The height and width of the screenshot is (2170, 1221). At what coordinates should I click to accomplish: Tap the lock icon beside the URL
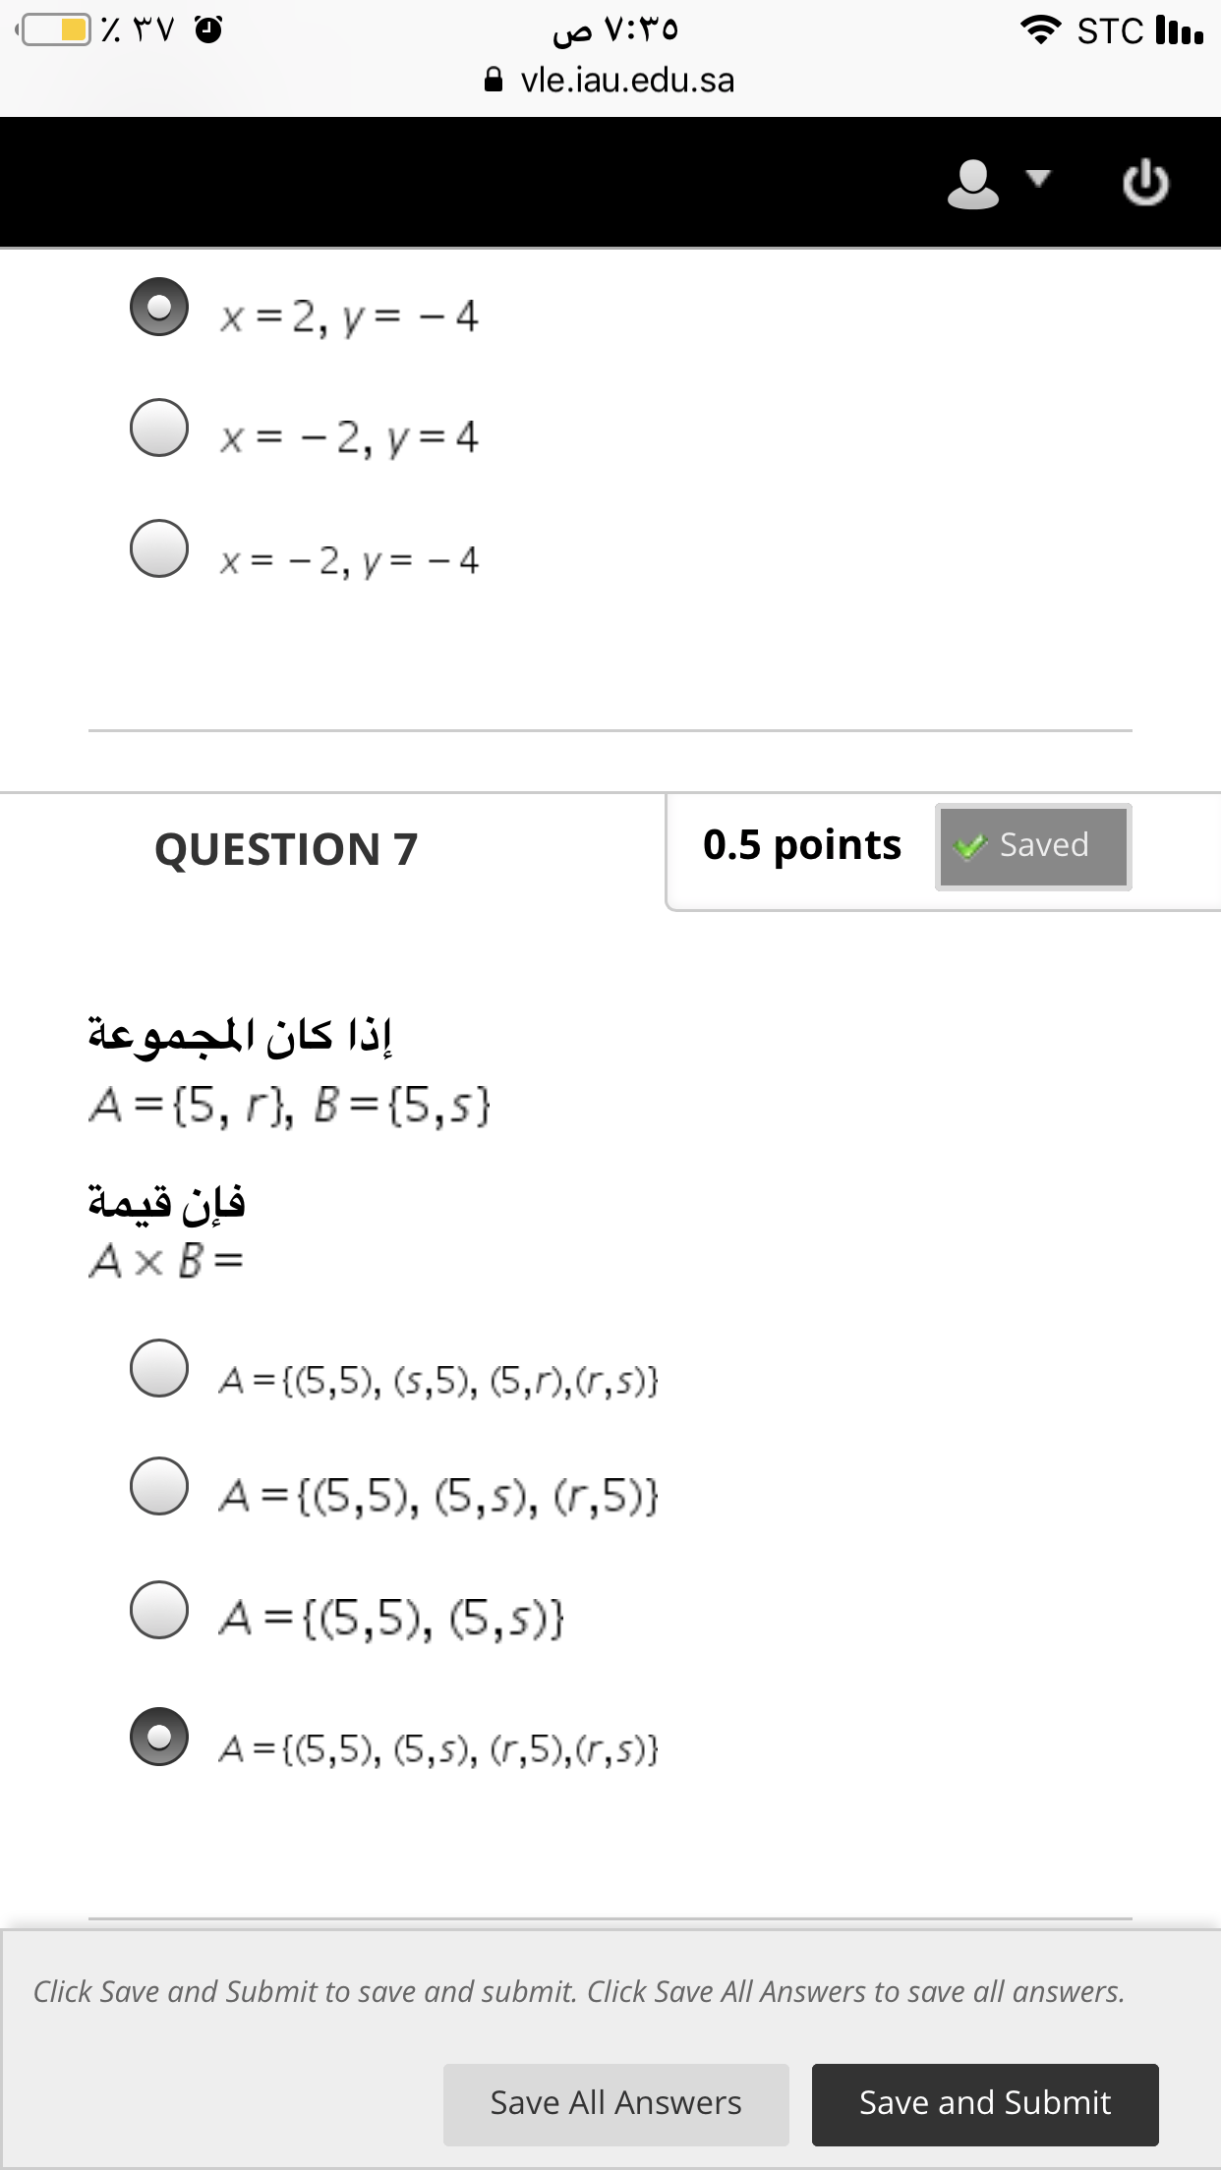494,80
